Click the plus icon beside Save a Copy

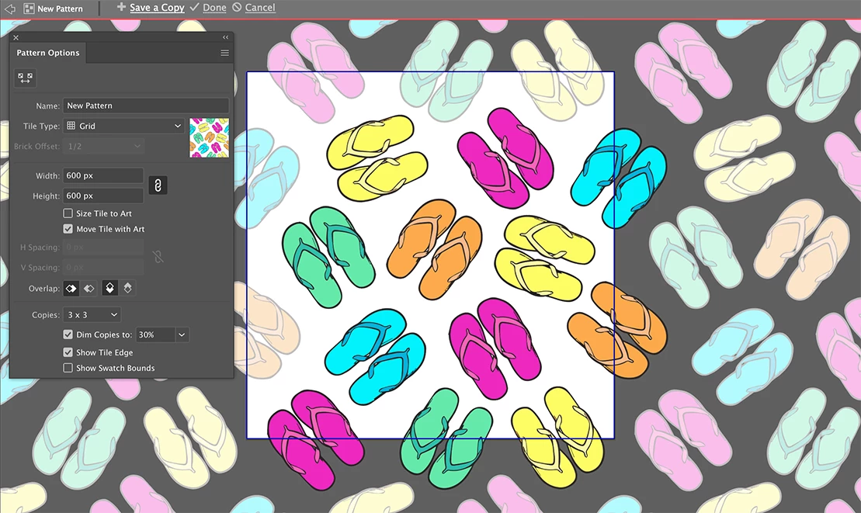[x=121, y=7]
